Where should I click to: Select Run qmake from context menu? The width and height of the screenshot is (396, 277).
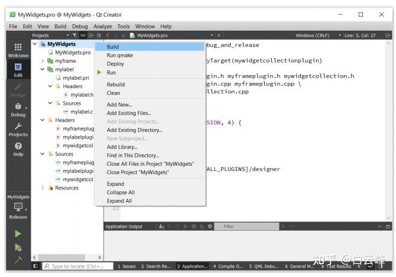(x=150, y=56)
